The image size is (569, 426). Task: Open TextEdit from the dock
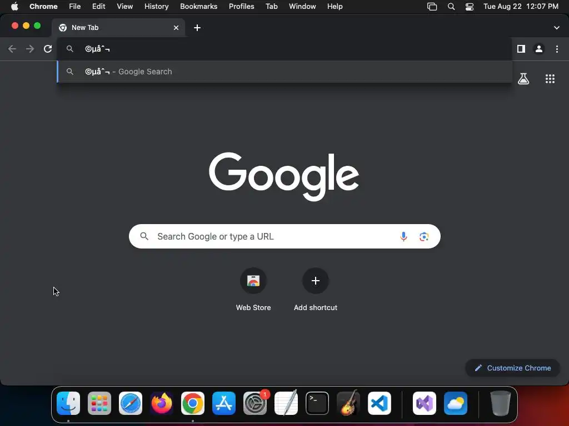pyautogui.click(x=286, y=403)
